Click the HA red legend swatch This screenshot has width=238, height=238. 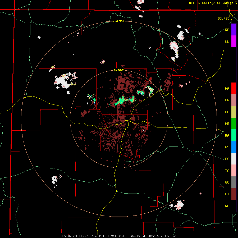234,88
